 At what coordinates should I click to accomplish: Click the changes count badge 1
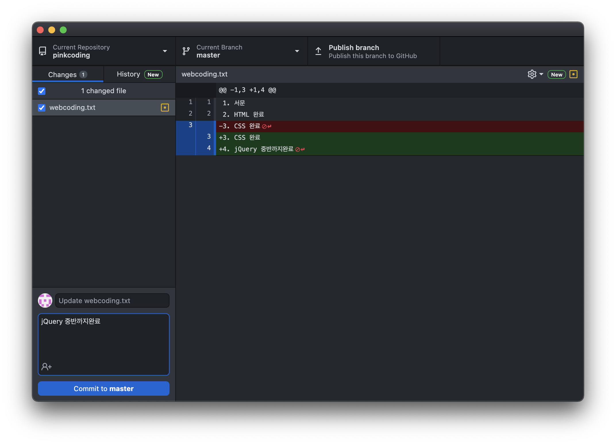[x=83, y=74]
